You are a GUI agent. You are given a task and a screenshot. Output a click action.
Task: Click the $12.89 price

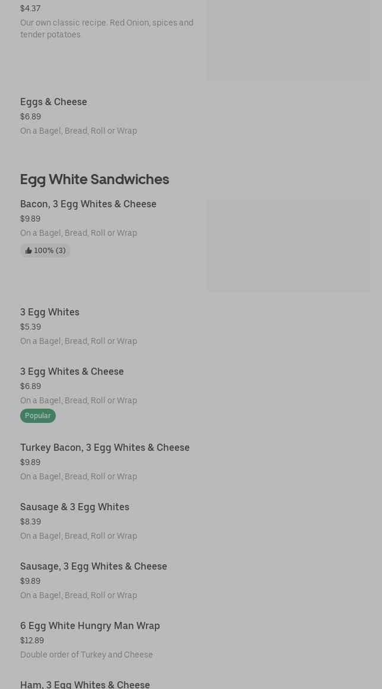click(32, 640)
